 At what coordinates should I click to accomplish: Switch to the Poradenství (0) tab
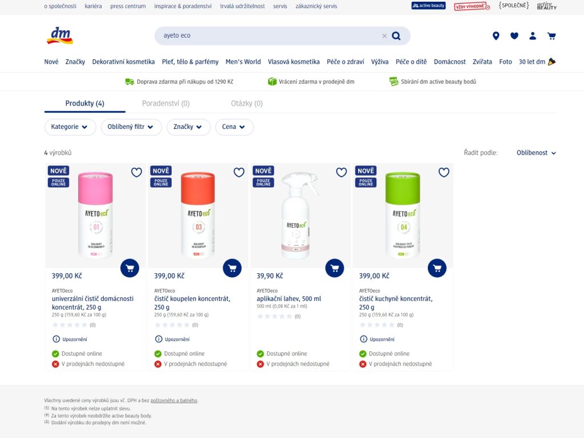(165, 103)
